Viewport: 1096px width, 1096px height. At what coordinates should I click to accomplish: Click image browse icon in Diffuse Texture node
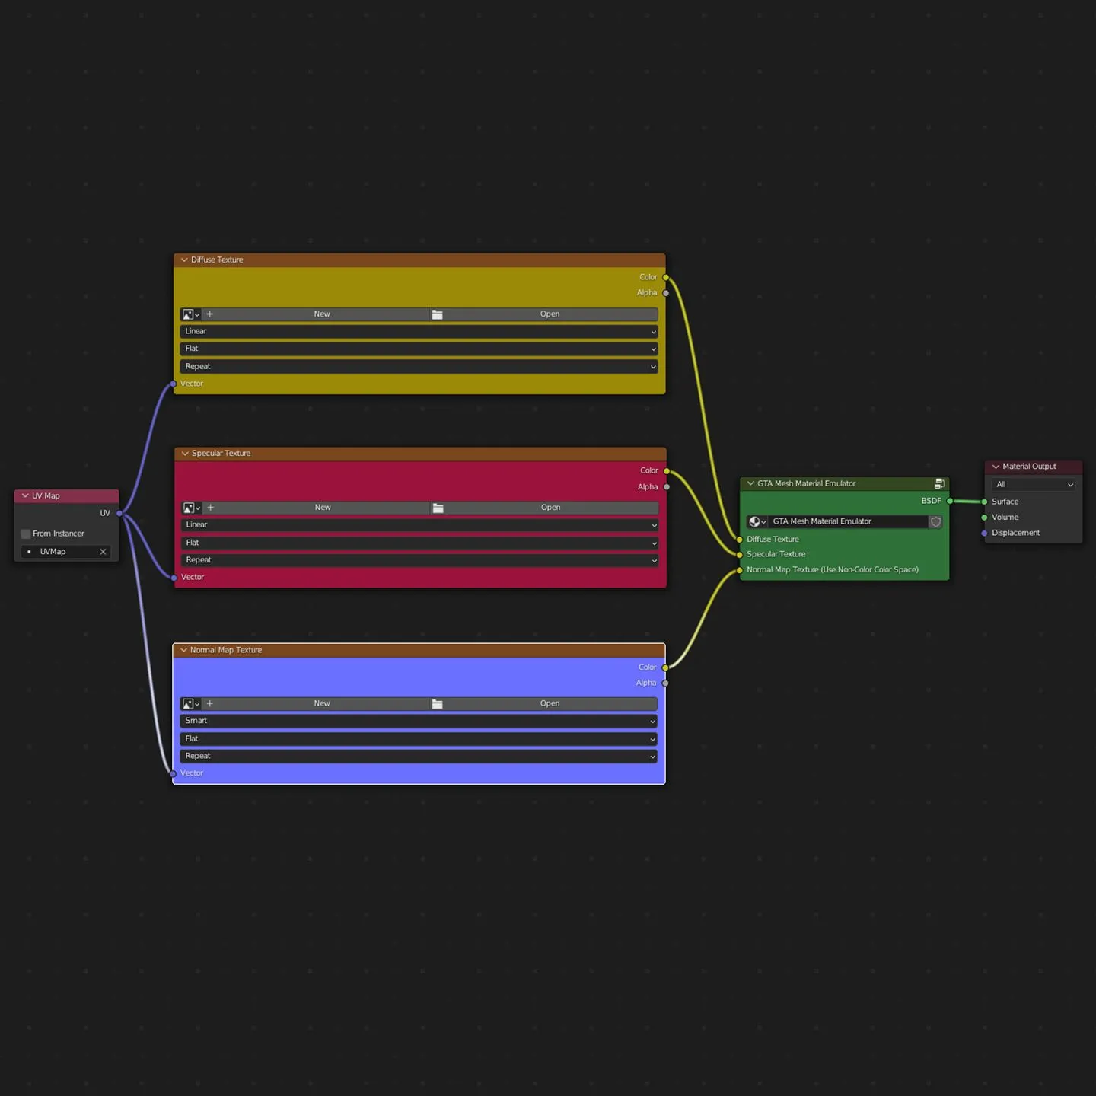click(x=190, y=314)
